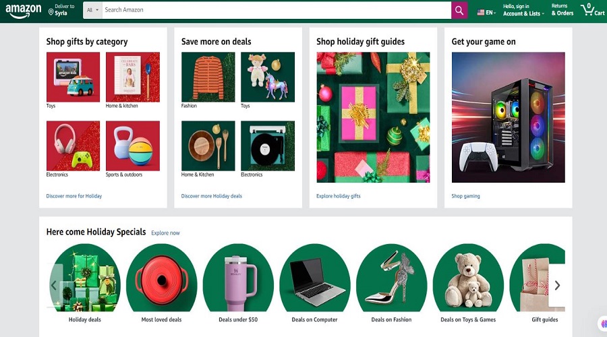
Task: Open the Deals on Fashion circle
Action: click(391, 278)
